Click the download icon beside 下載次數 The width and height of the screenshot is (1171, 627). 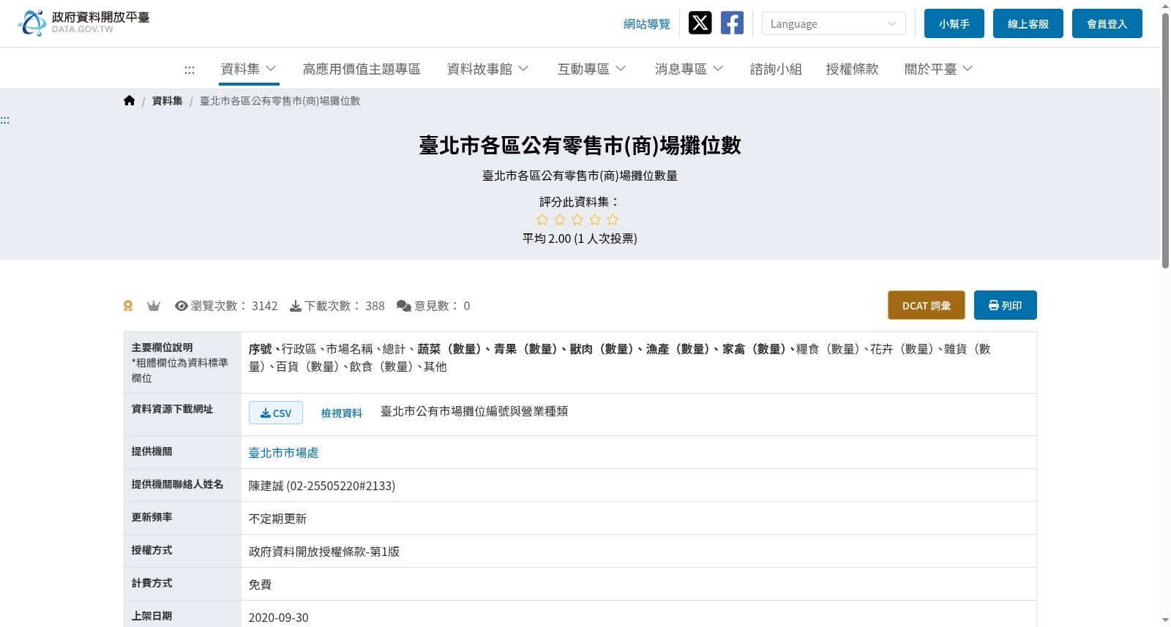(x=296, y=306)
